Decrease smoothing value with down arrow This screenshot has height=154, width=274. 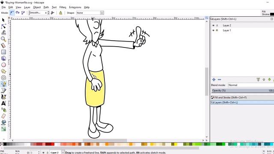[x=48, y=14]
